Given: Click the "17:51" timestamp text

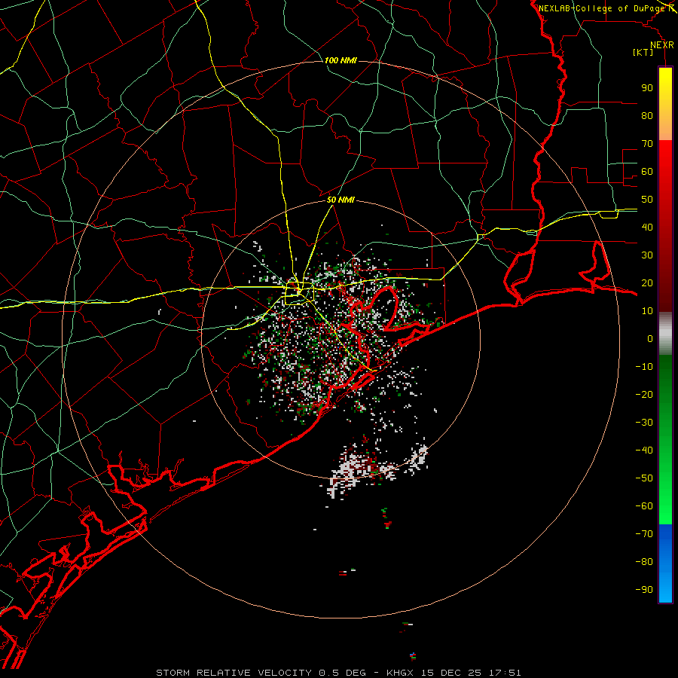Looking at the screenshot, I should [x=505, y=673].
